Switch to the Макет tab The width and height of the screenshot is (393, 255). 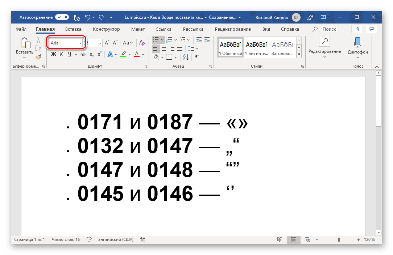(x=138, y=29)
